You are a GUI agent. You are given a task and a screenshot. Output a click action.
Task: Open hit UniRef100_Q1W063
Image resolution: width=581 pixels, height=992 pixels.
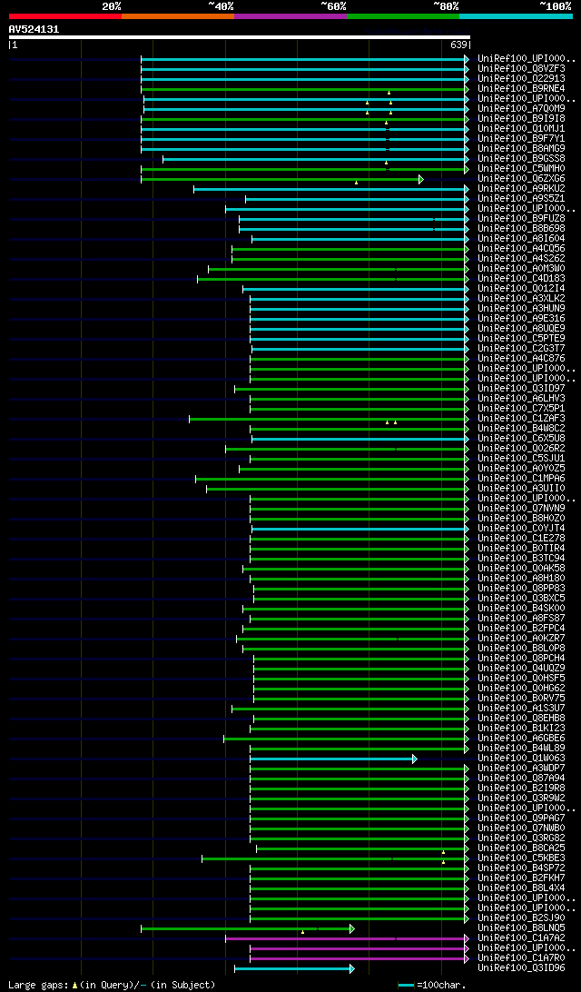tap(522, 759)
